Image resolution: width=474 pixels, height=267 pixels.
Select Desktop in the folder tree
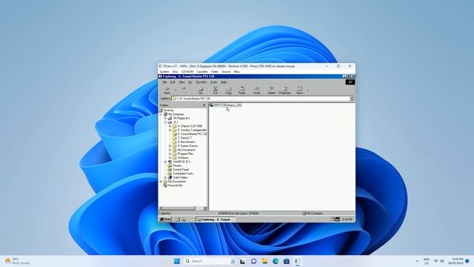[x=169, y=111]
